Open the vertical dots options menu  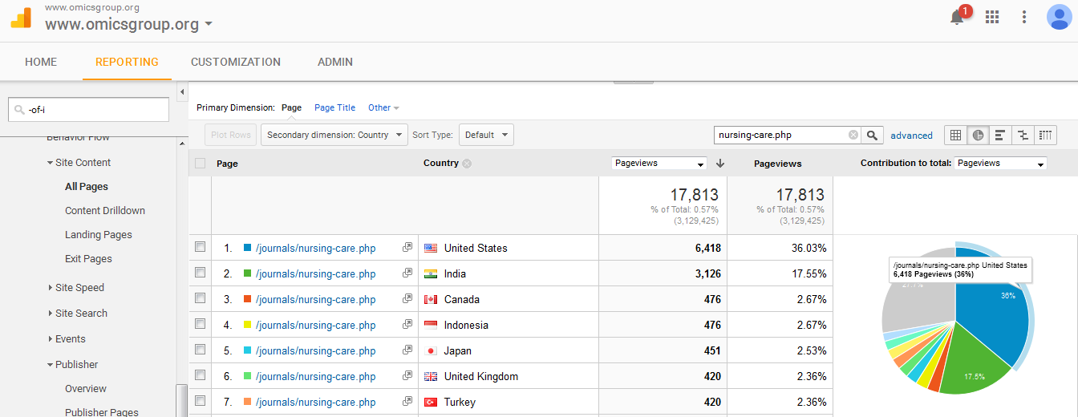pos(1024,17)
